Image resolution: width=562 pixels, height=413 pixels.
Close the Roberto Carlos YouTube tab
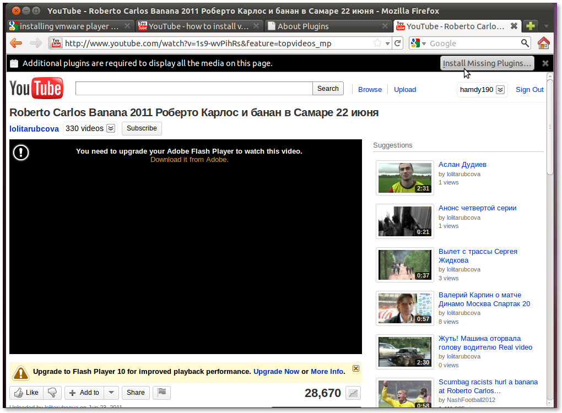[514, 26]
